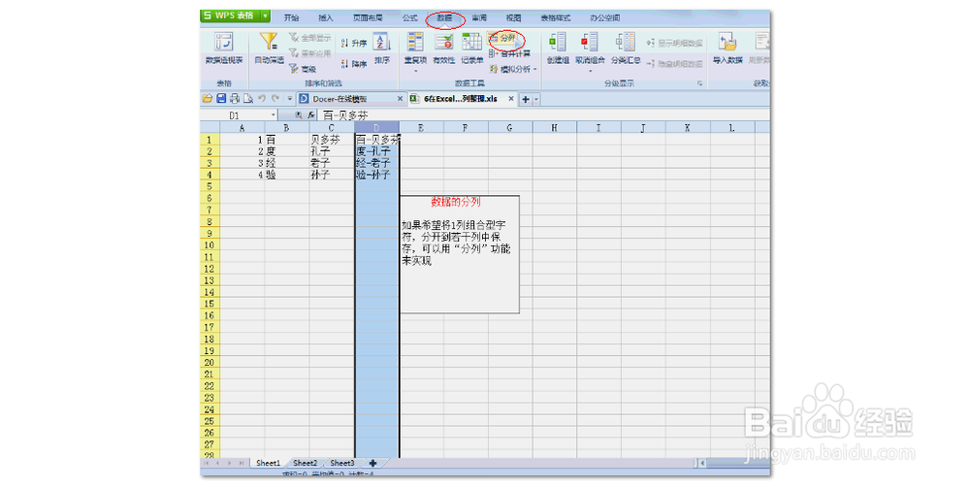970x487 pixels.
Task: Click the 分列 text-to-columns button
Action: coord(502,39)
